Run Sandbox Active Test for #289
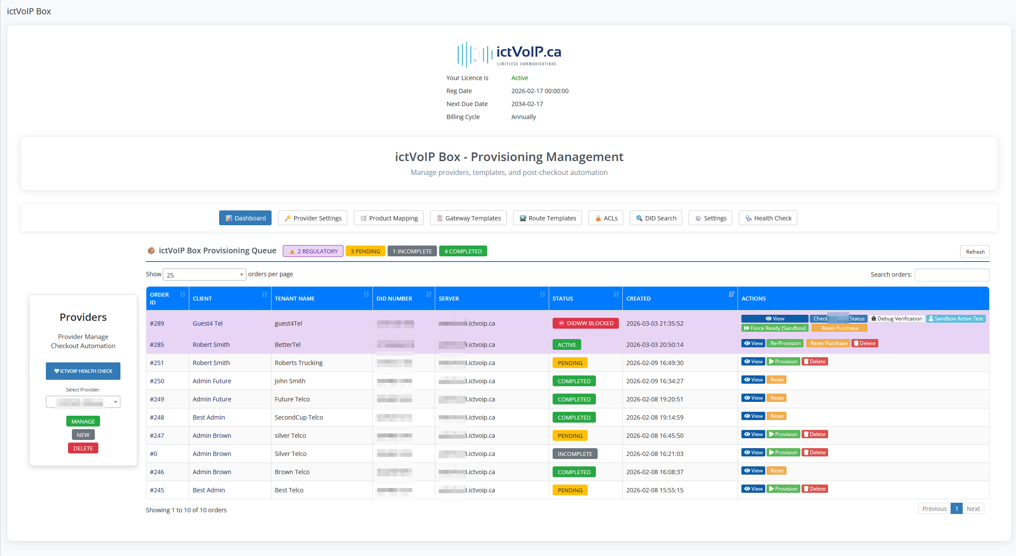Viewport: 1016px width, 556px height. tap(956, 319)
